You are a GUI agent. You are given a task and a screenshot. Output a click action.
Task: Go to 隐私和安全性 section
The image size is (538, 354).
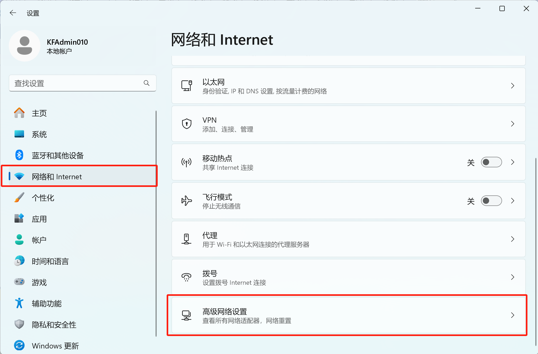click(54, 325)
